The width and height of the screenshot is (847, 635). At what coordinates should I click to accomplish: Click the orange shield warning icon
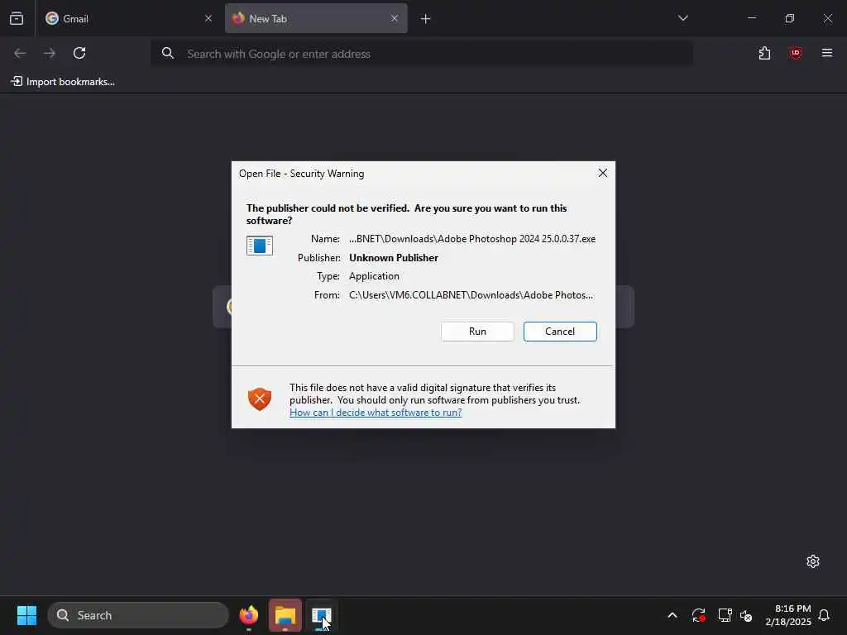(x=259, y=399)
